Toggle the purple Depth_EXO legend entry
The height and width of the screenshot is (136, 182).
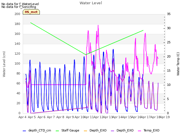tap(122, 130)
